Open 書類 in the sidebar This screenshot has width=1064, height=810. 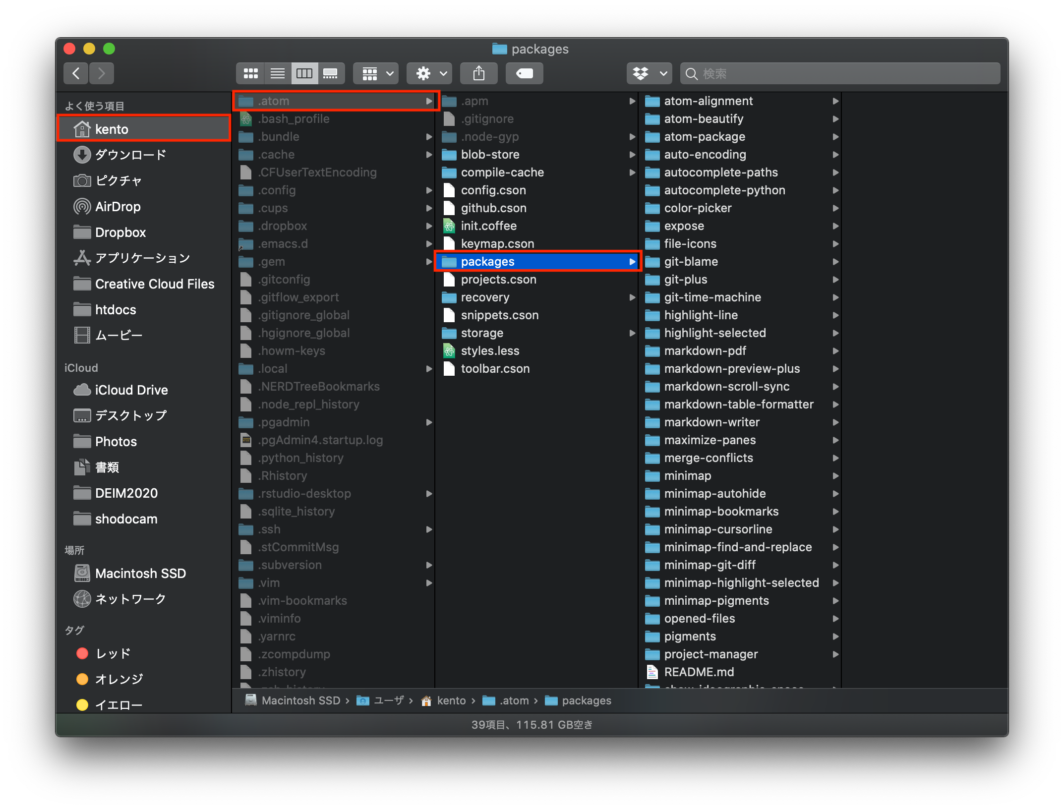pyautogui.click(x=144, y=467)
